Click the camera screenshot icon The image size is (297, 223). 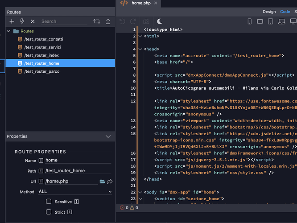click(146, 21)
